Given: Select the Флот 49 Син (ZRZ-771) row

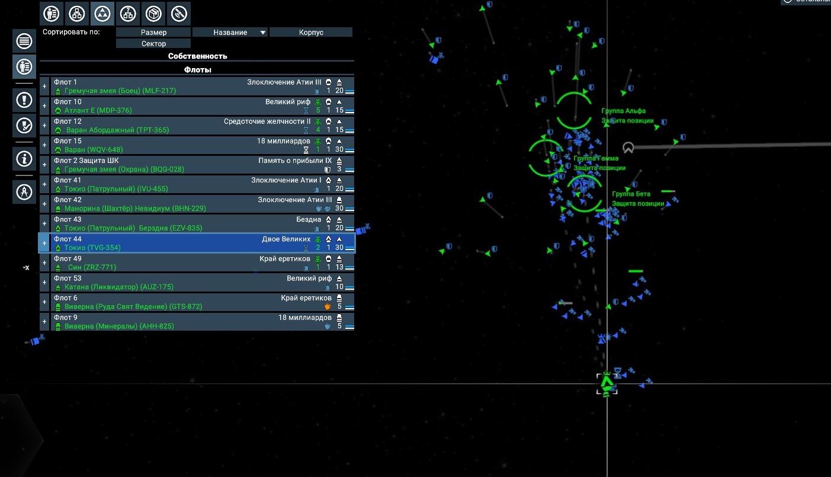Looking at the screenshot, I should (203, 262).
